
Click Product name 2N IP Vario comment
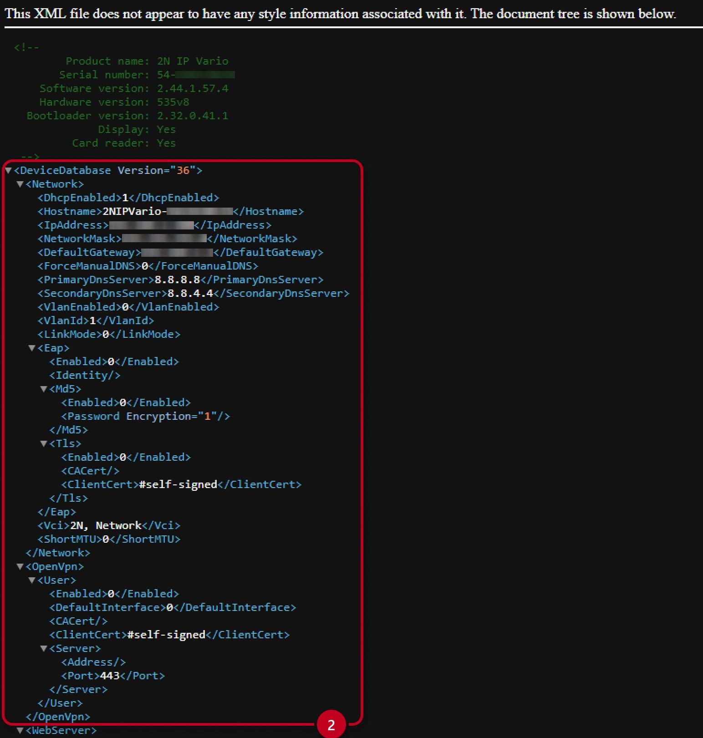point(147,61)
